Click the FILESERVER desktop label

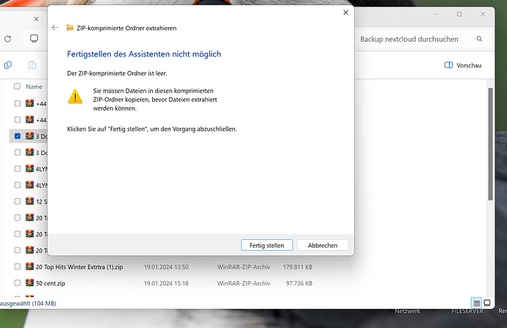[x=467, y=311]
